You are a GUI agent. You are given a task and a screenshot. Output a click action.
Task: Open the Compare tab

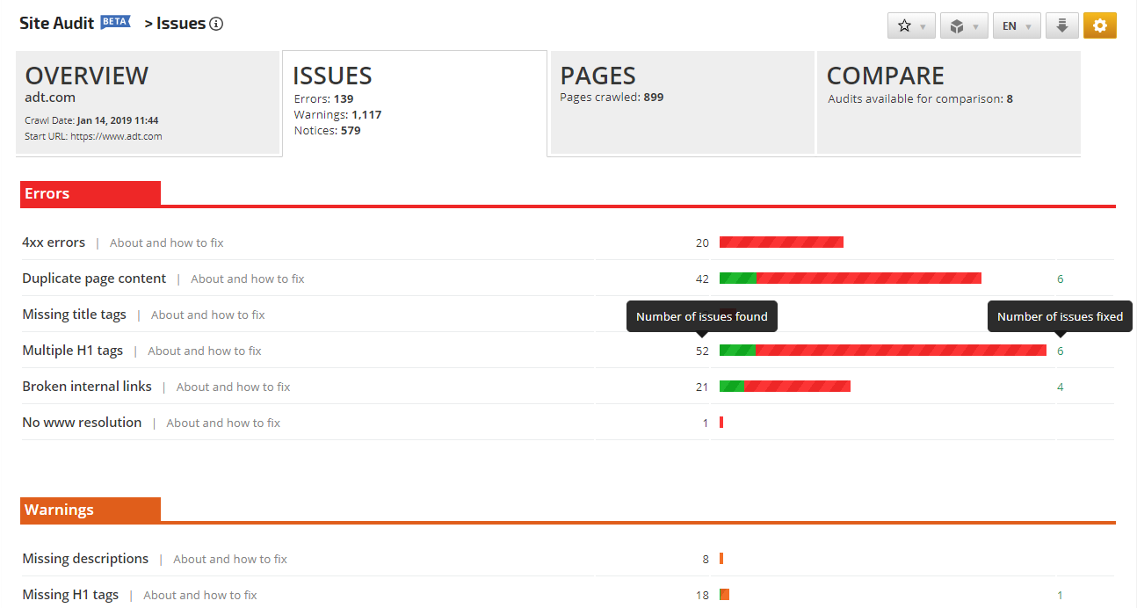point(948,103)
